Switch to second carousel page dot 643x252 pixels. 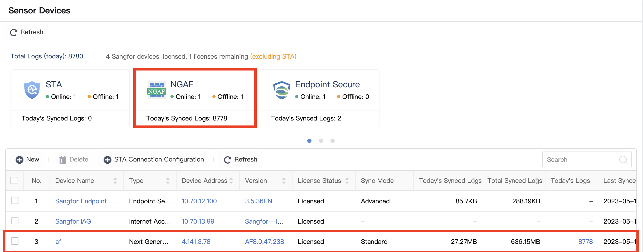321,141
